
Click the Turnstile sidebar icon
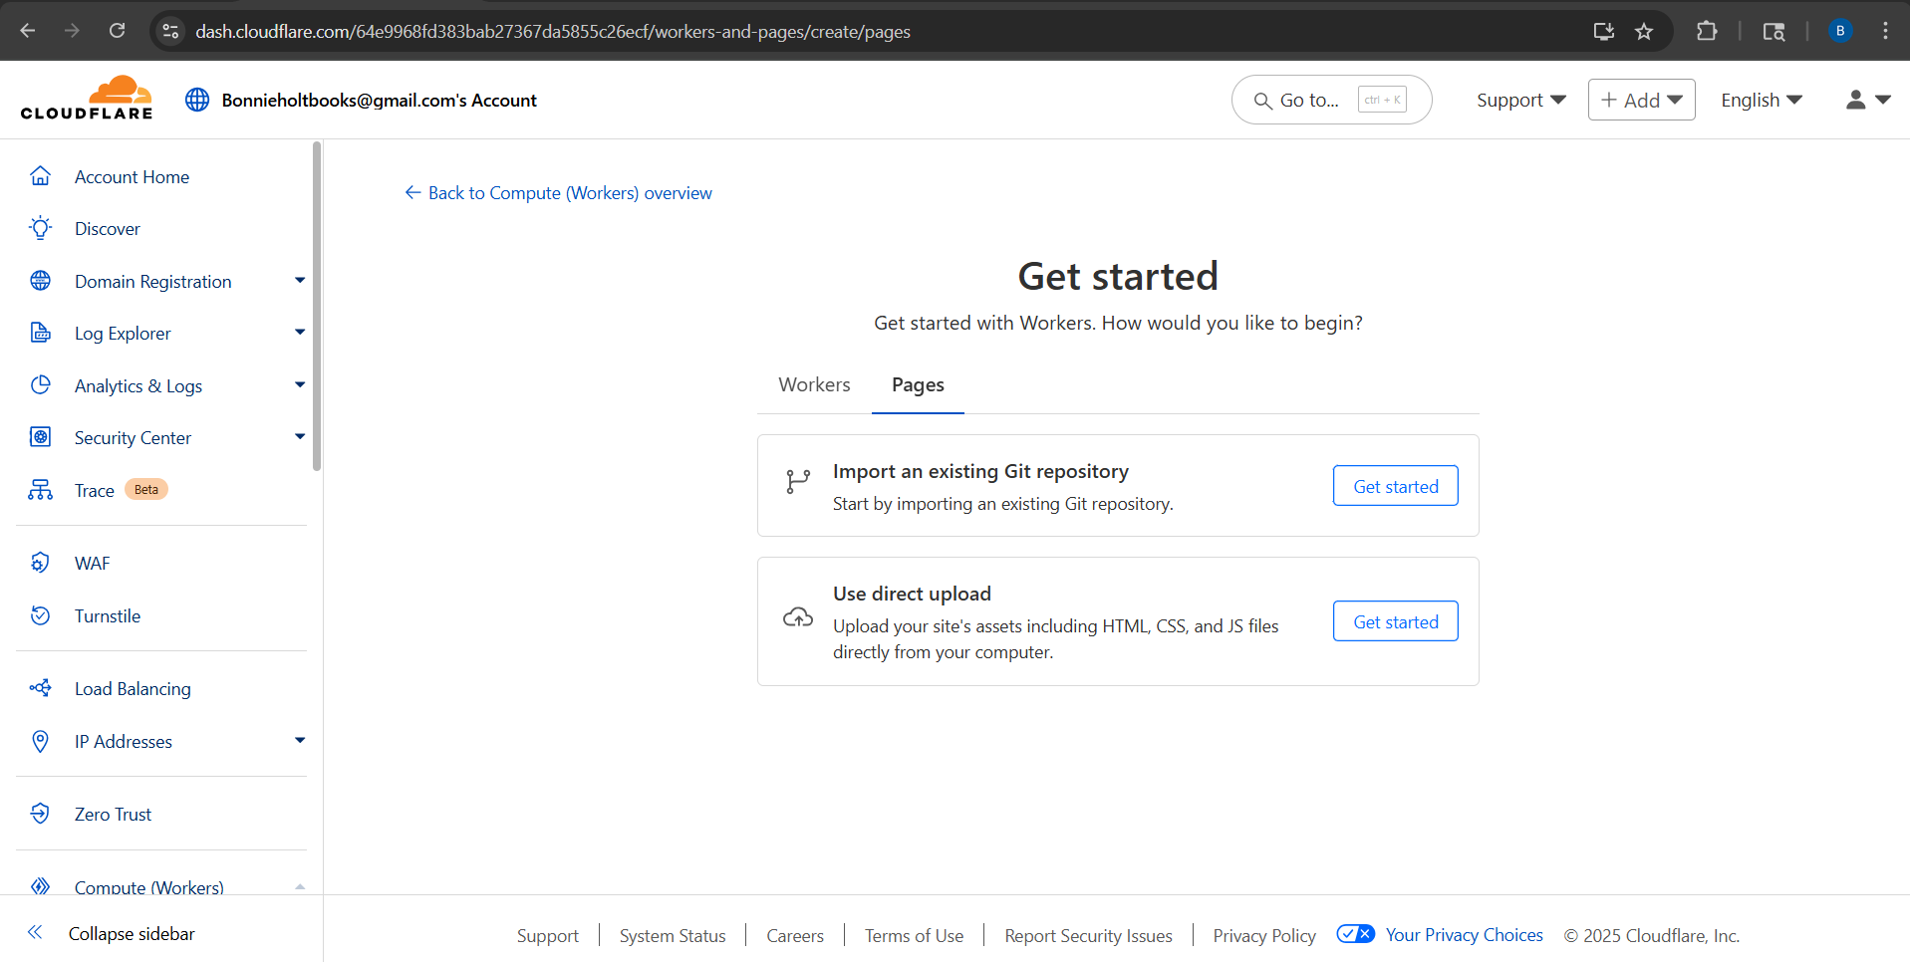[x=40, y=615]
